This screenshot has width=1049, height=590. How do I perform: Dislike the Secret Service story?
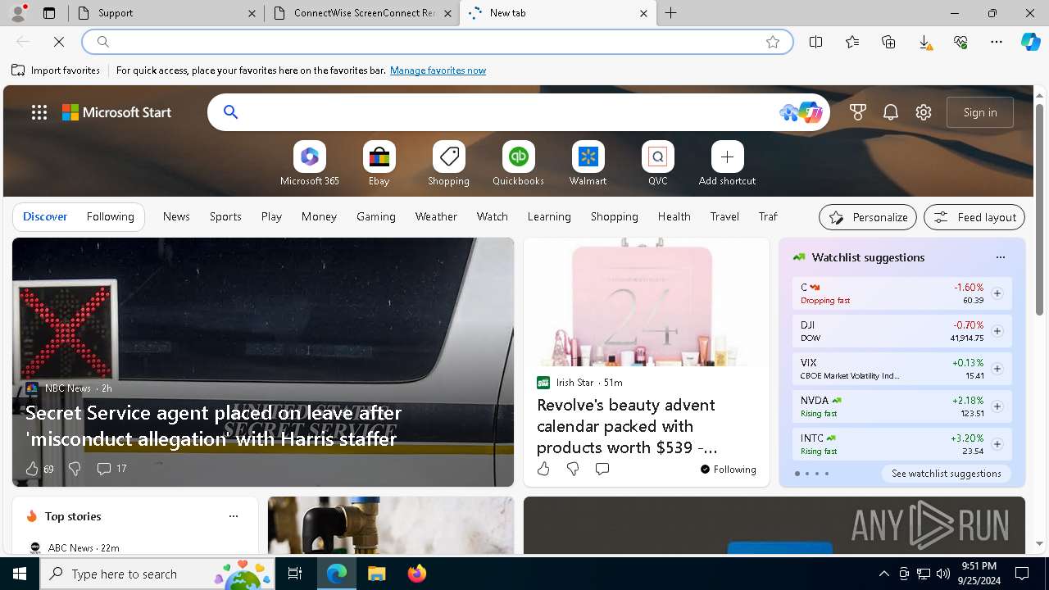75,469
